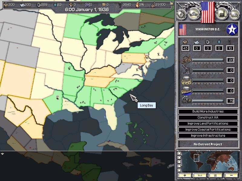
Task: Click the land fortification bunker icon
Action: pos(186,80)
